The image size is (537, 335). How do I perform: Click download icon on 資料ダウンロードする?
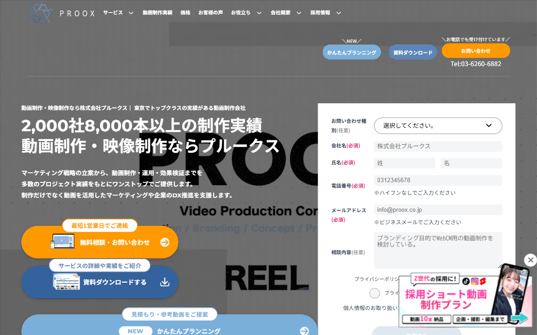[165, 282]
